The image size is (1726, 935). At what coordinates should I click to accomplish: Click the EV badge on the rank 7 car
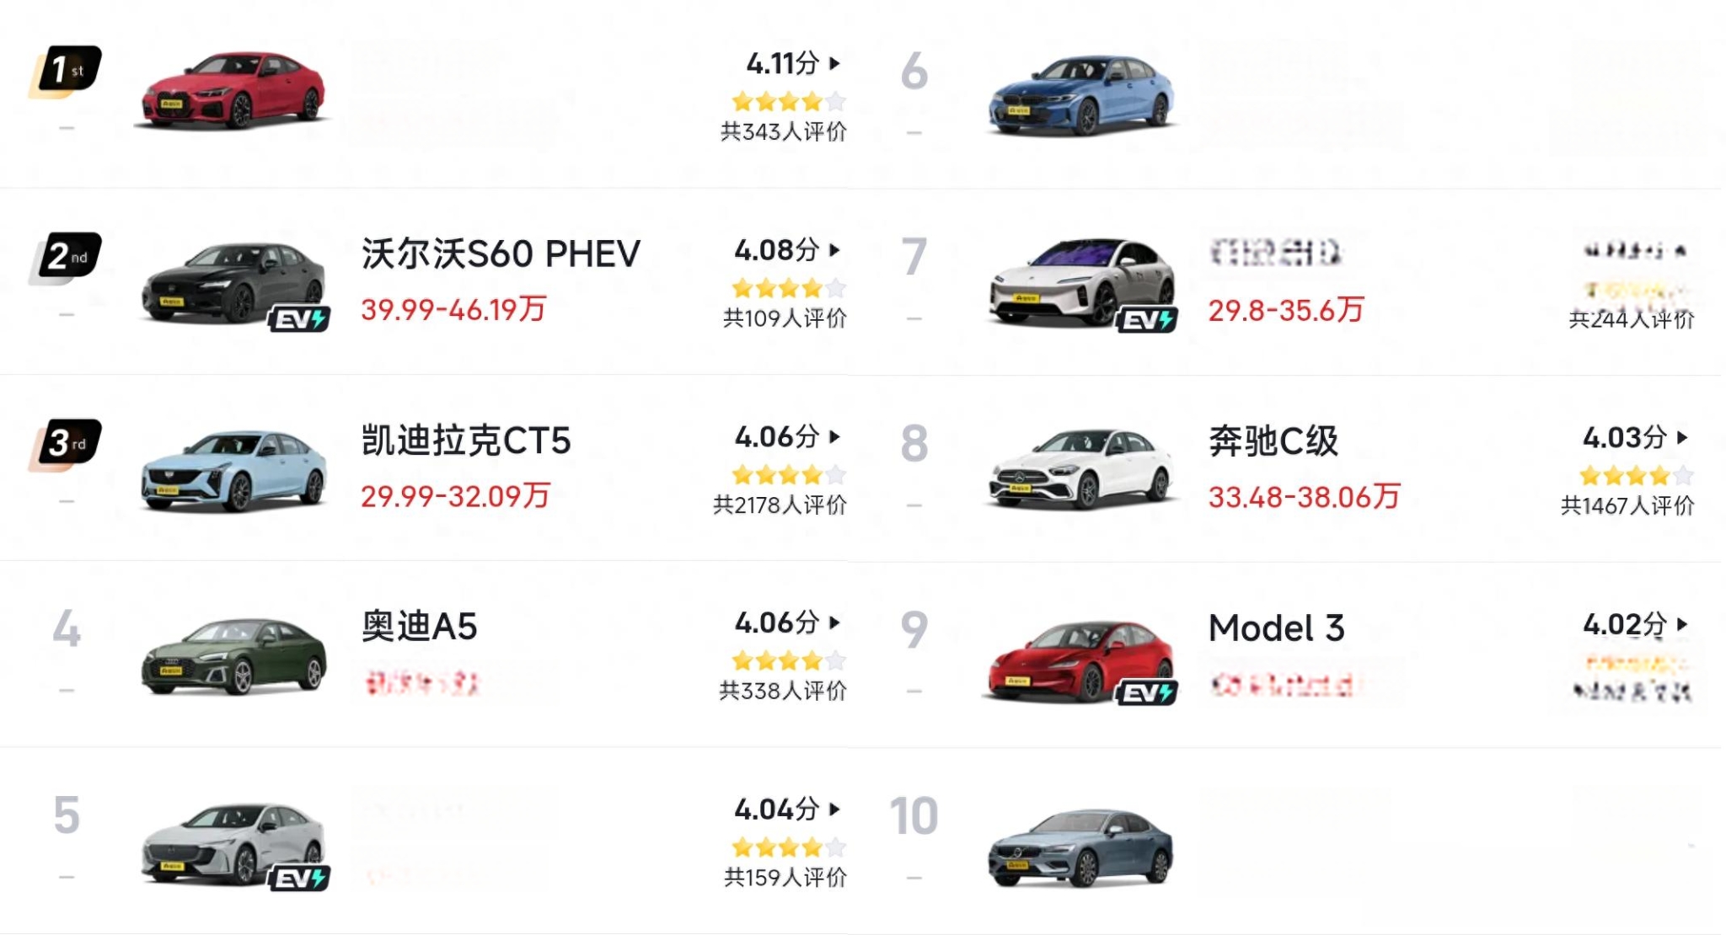(1147, 320)
